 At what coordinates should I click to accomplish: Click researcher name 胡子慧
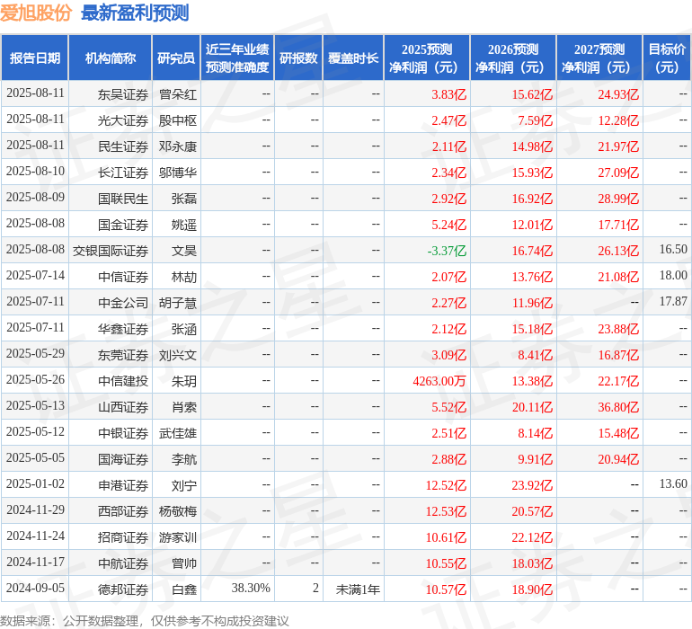tap(177, 303)
